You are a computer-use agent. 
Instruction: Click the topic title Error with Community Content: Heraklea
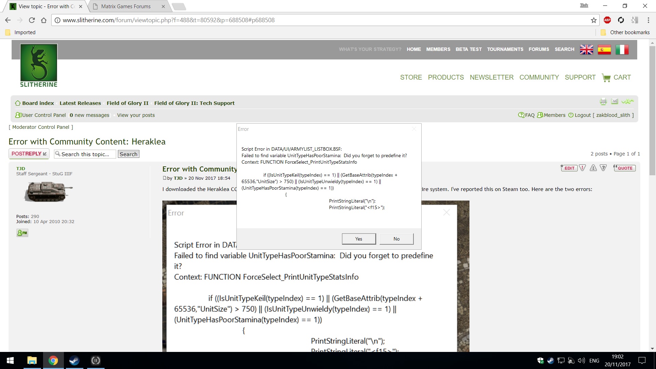(87, 141)
